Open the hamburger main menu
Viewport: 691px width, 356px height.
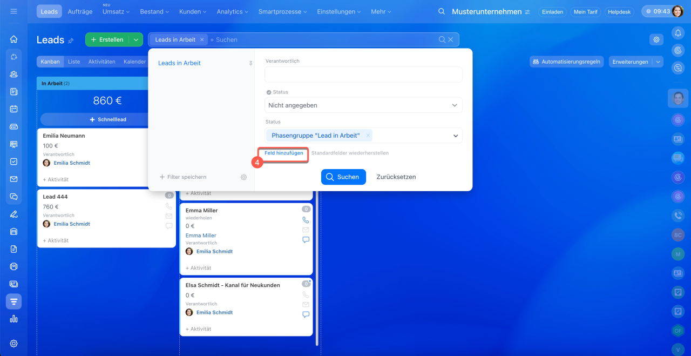point(13,11)
